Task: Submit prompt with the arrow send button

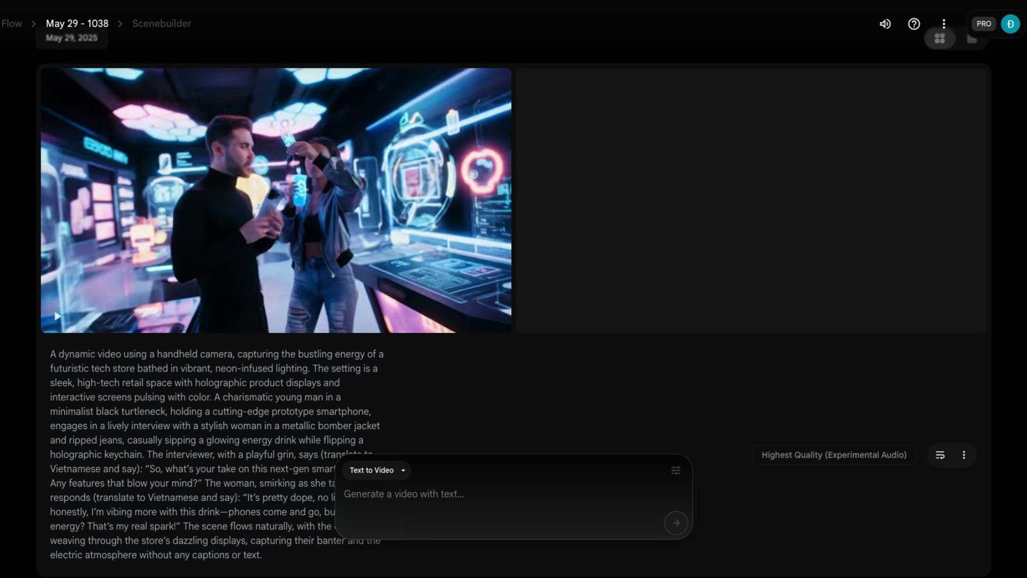Action: [676, 523]
